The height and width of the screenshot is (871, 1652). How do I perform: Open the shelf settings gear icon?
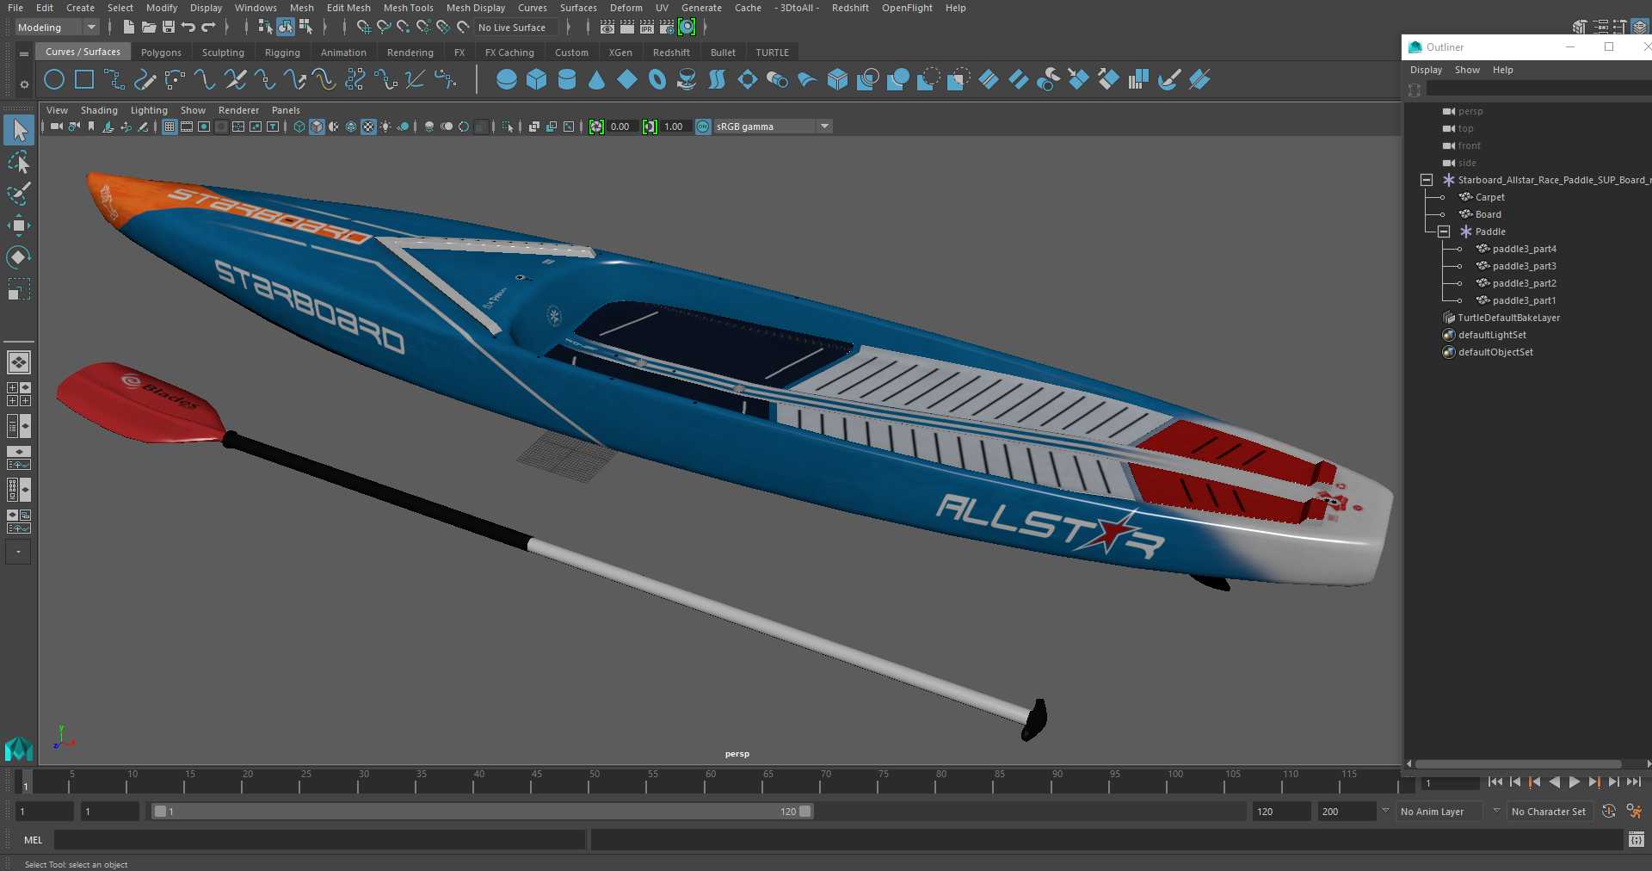pyautogui.click(x=24, y=84)
